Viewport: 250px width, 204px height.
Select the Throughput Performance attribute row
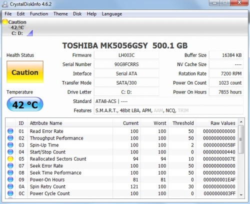point(121,138)
